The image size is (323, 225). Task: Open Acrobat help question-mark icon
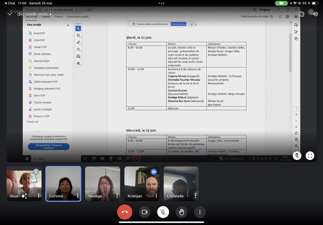coord(254,10)
